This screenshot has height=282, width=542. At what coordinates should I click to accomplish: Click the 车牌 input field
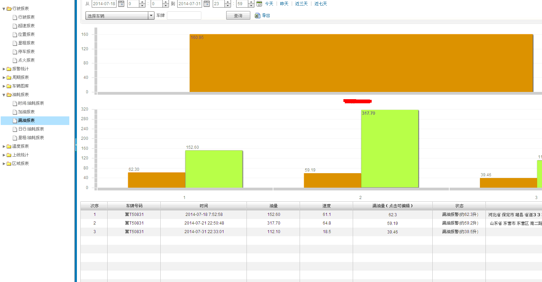click(x=184, y=15)
